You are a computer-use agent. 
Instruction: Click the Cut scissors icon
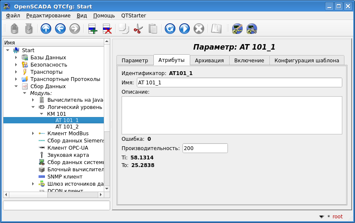(x=138, y=29)
